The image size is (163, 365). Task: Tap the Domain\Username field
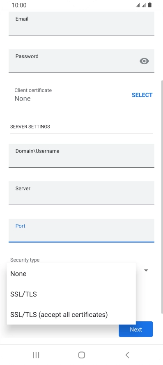point(81,155)
